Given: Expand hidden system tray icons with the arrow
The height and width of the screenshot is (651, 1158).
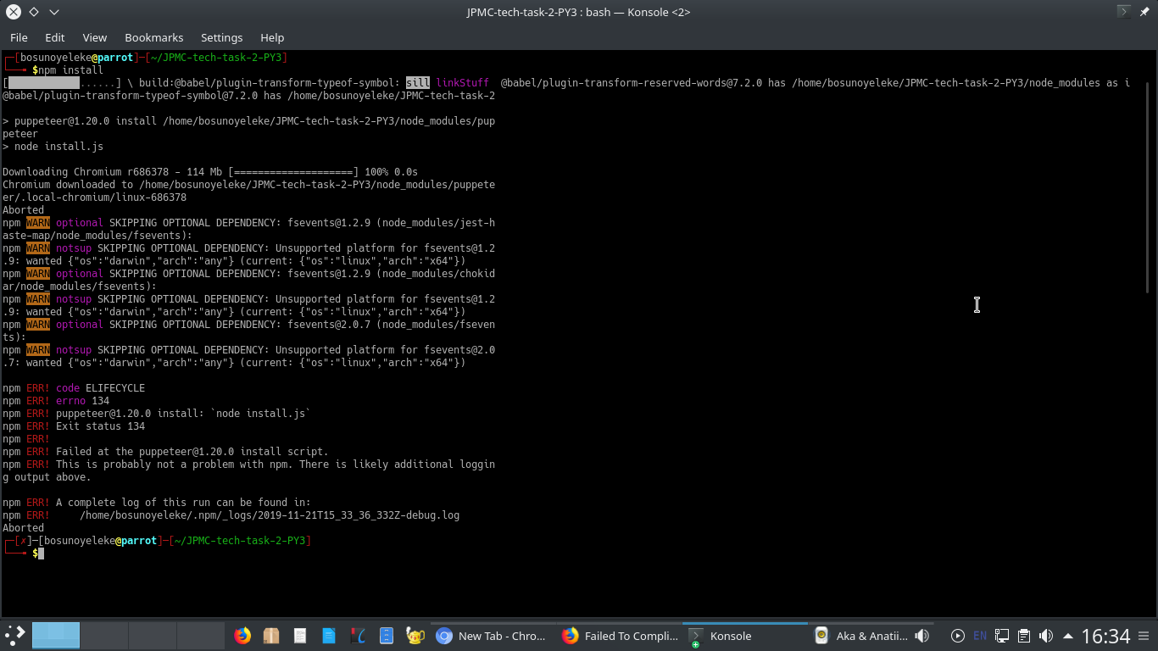Looking at the screenshot, I should click(x=1068, y=636).
